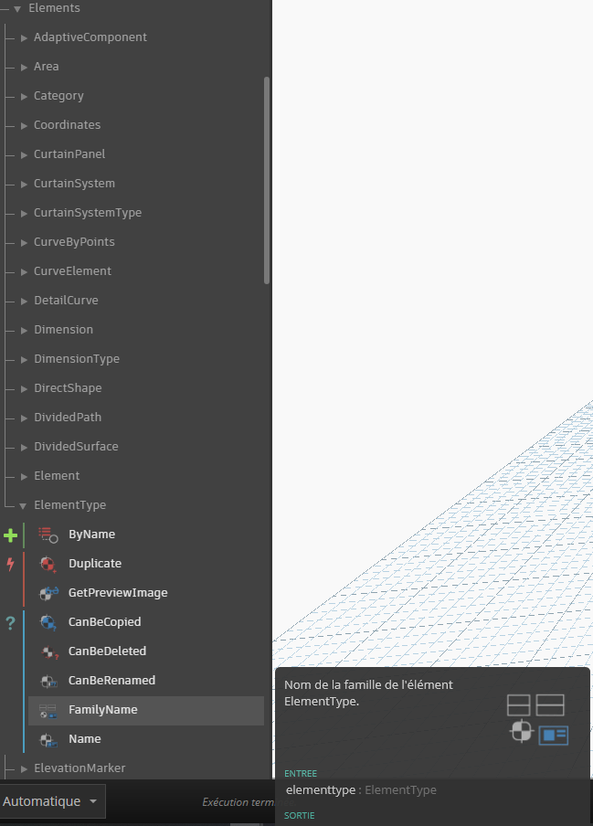This screenshot has width=593, height=826.
Task: Click the ByName node icon
Action: 48,535
